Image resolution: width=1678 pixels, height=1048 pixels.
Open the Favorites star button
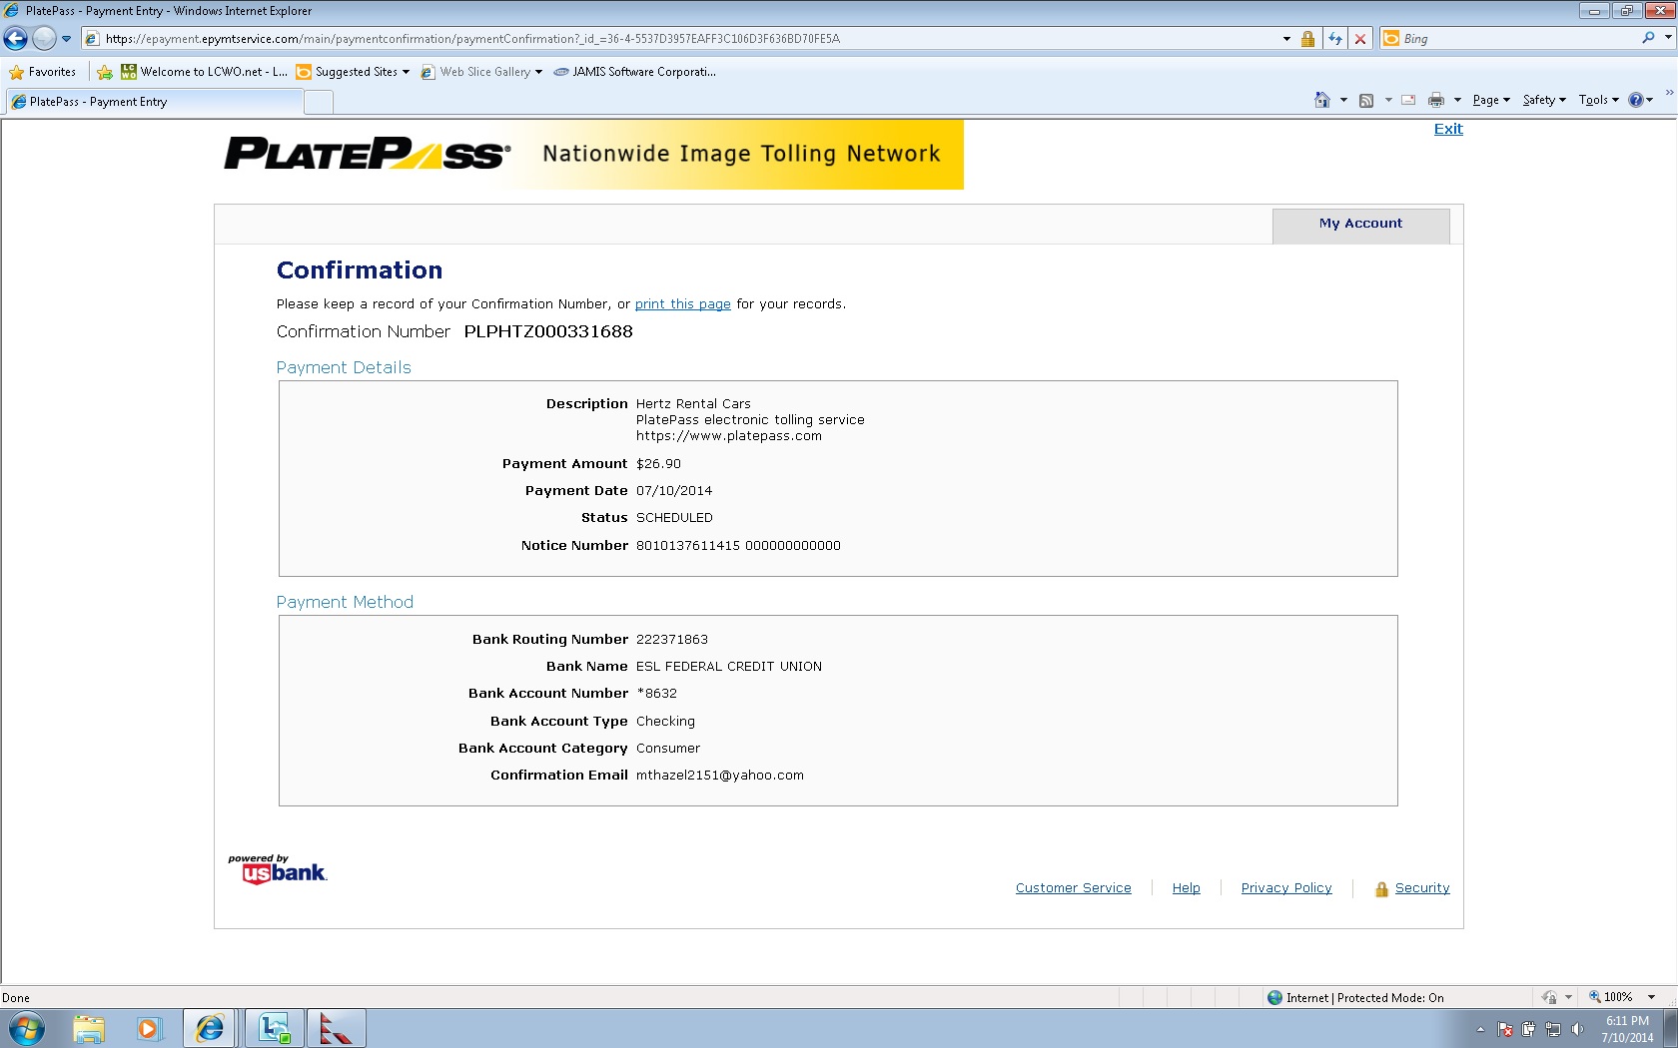[43, 72]
